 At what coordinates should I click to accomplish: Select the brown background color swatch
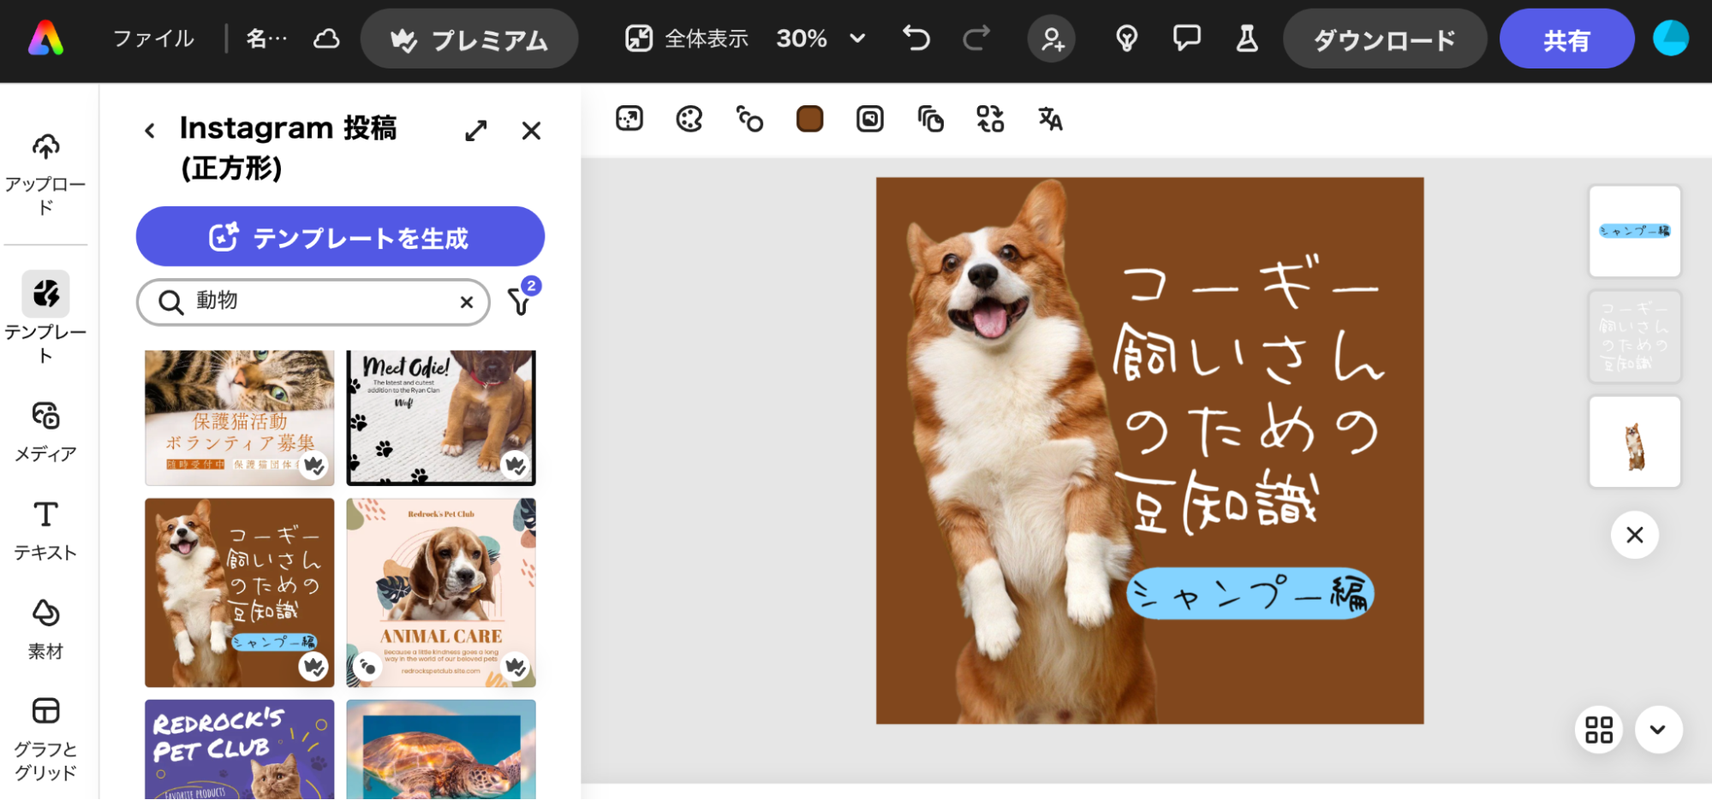pyautogui.click(x=808, y=119)
